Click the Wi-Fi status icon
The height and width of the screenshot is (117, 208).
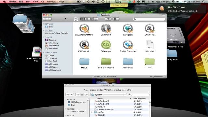173,2
